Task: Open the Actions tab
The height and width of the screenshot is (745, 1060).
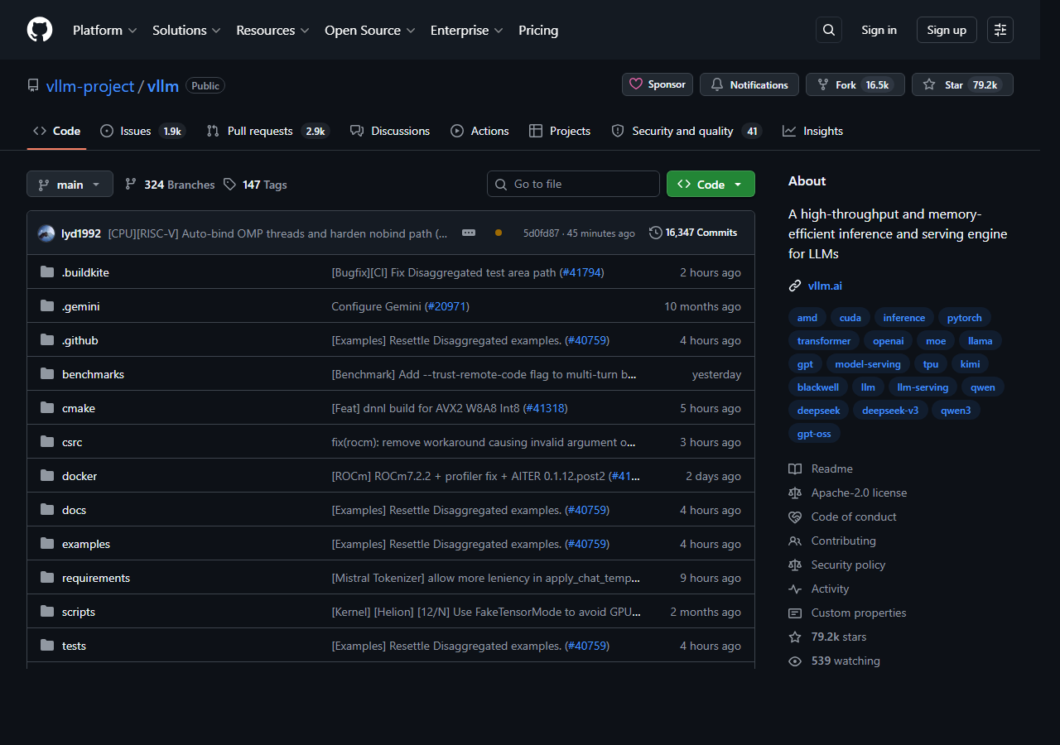Action: click(479, 131)
